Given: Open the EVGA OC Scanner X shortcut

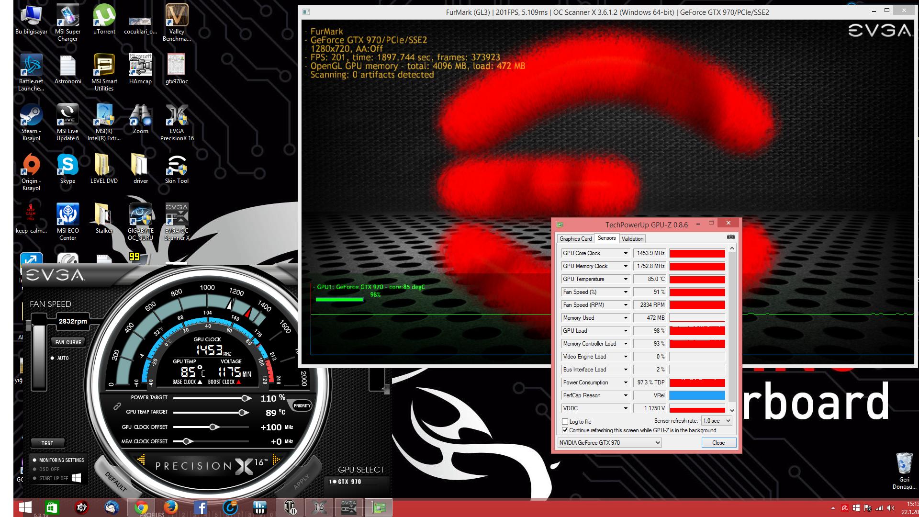Looking at the screenshot, I should pos(177,222).
